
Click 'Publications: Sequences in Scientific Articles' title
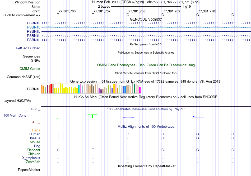point(146,53)
